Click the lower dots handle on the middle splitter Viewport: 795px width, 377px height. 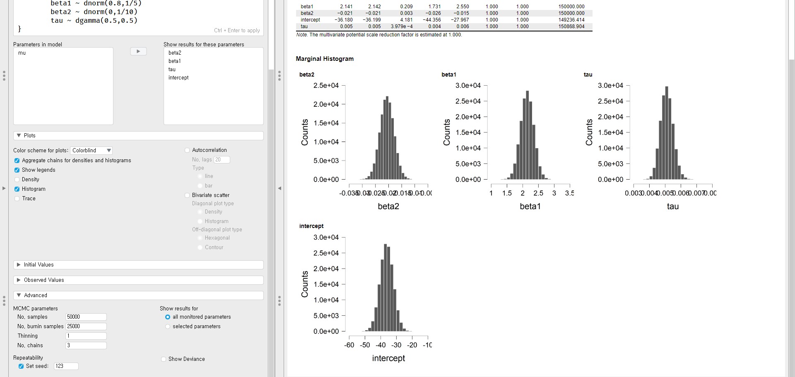(x=279, y=301)
